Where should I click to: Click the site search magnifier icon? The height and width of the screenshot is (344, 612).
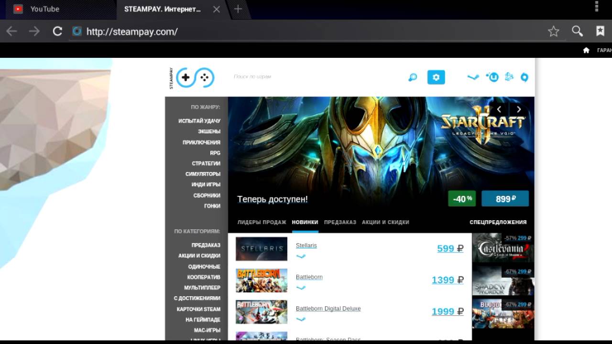[413, 77]
